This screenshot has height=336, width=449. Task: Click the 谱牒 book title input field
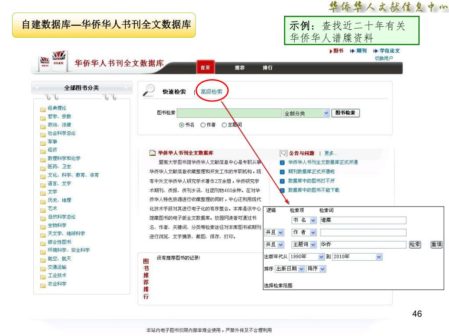pos(363,220)
